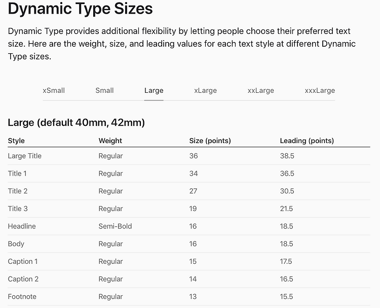Click the Large (default 40mm, 42mm) heading
Viewport: 380px width, 308px height.
[x=77, y=123]
